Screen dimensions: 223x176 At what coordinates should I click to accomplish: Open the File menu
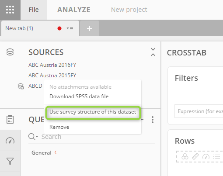pyautogui.click(x=34, y=10)
